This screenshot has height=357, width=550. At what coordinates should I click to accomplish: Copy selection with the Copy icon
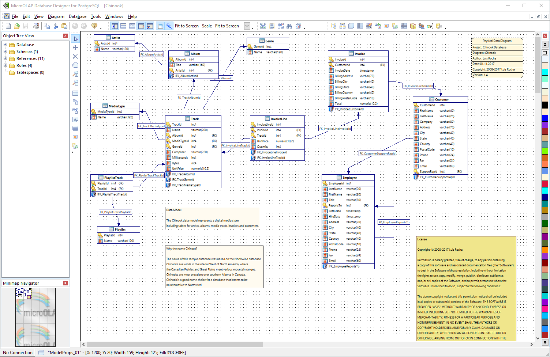coord(47,26)
